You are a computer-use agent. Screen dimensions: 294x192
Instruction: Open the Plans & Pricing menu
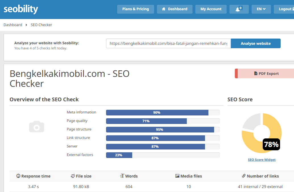(136, 9)
